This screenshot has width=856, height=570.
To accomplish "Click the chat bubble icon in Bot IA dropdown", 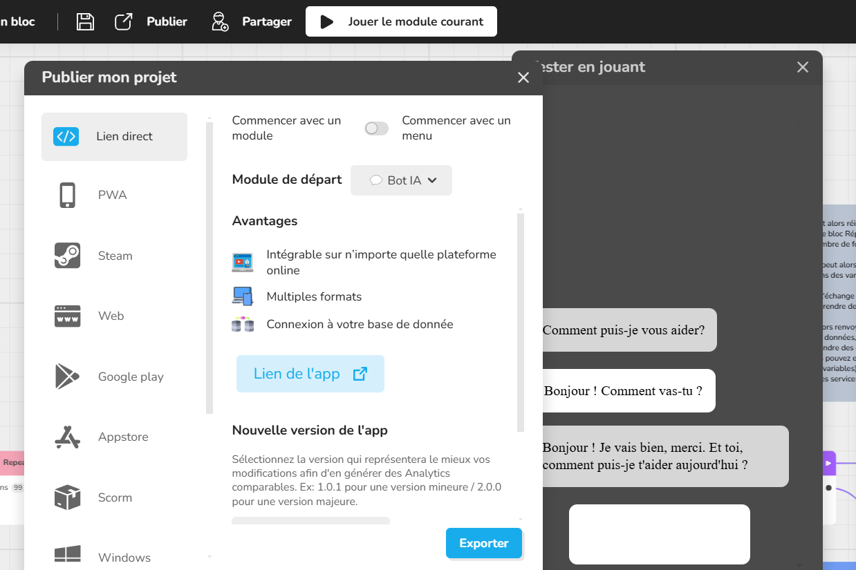I will coord(376,180).
